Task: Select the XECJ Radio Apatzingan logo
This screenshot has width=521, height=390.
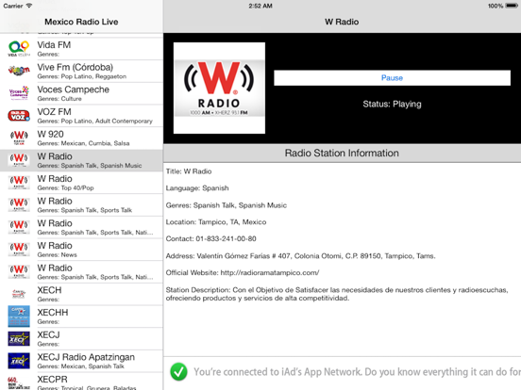Action: [x=19, y=361]
